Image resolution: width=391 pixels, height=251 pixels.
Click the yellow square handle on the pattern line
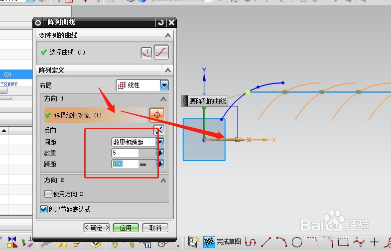point(248,92)
